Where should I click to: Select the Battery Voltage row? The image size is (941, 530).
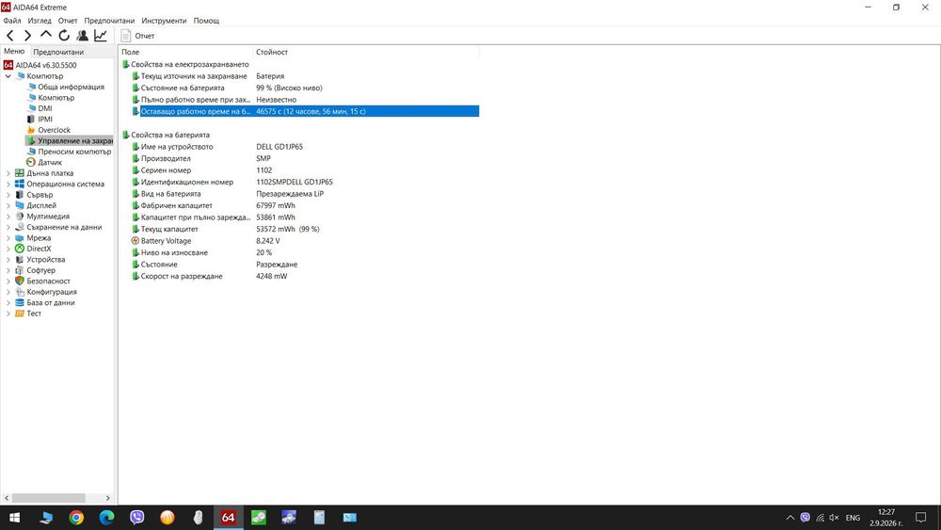pos(305,241)
